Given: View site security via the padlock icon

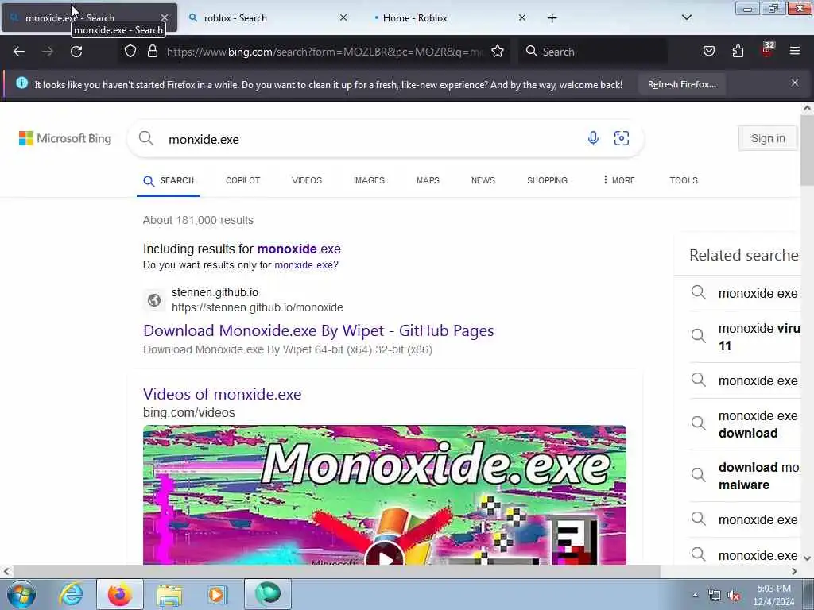Looking at the screenshot, I should click(x=152, y=52).
